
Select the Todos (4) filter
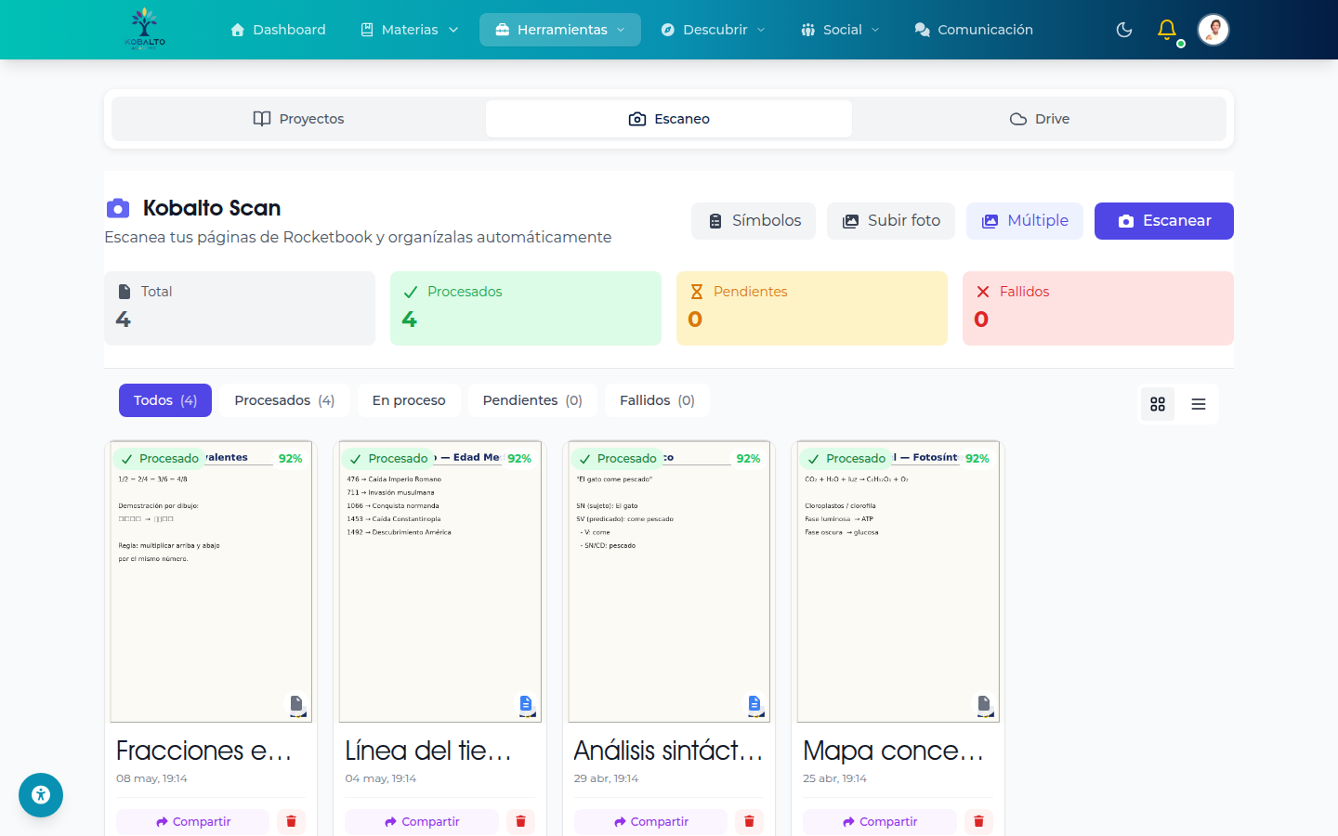[x=165, y=400]
